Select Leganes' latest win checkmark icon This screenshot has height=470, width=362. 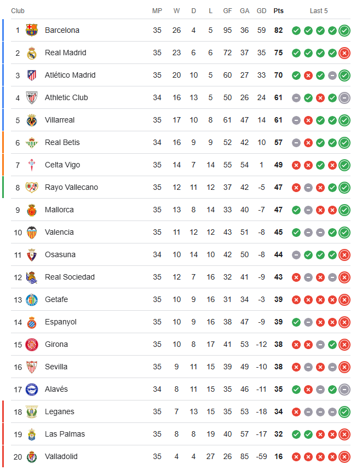click(344, 412)
